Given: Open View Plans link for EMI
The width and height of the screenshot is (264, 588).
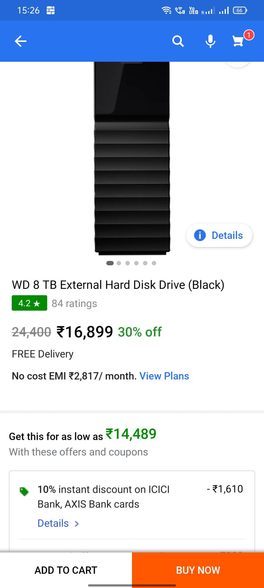Looking at the screenshot, I should tap(164, 376).
